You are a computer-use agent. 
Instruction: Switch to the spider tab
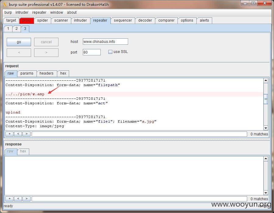tap(42, 20)
